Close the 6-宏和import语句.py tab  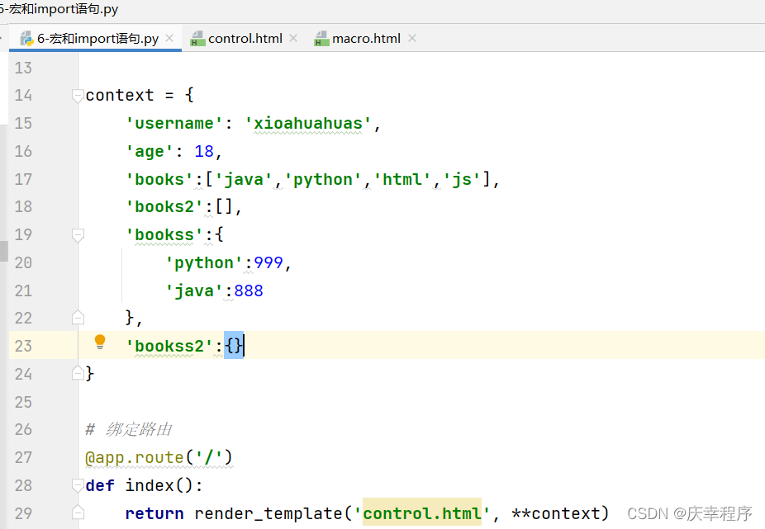pos(169,38)
